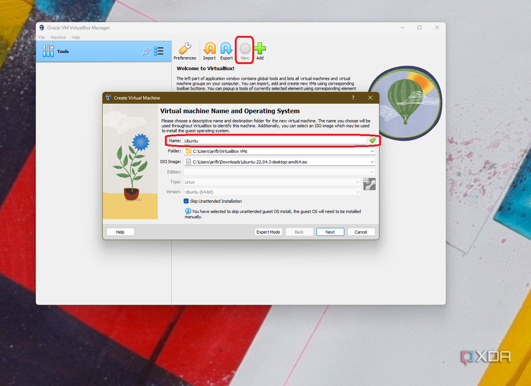
Task: Click the ISO file icon in the ISO Image field
Action: point(189,162)
